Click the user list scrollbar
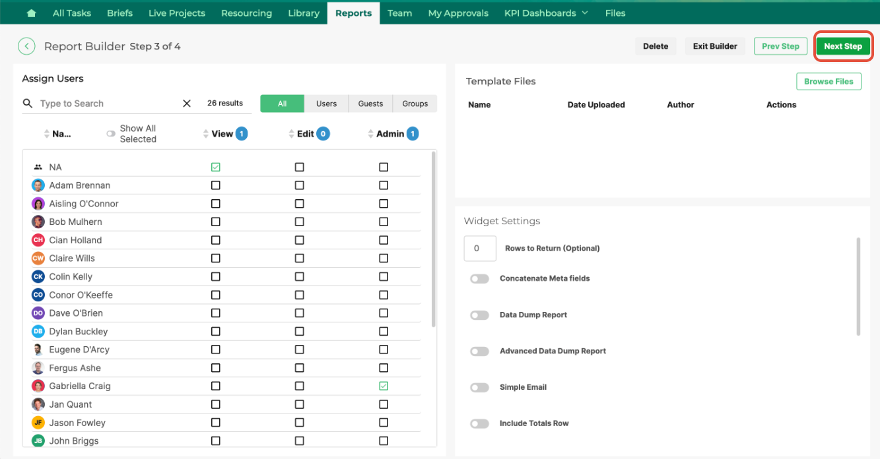Image resolution: width=880 pixels, height=459 pixels. click(433, 239)
